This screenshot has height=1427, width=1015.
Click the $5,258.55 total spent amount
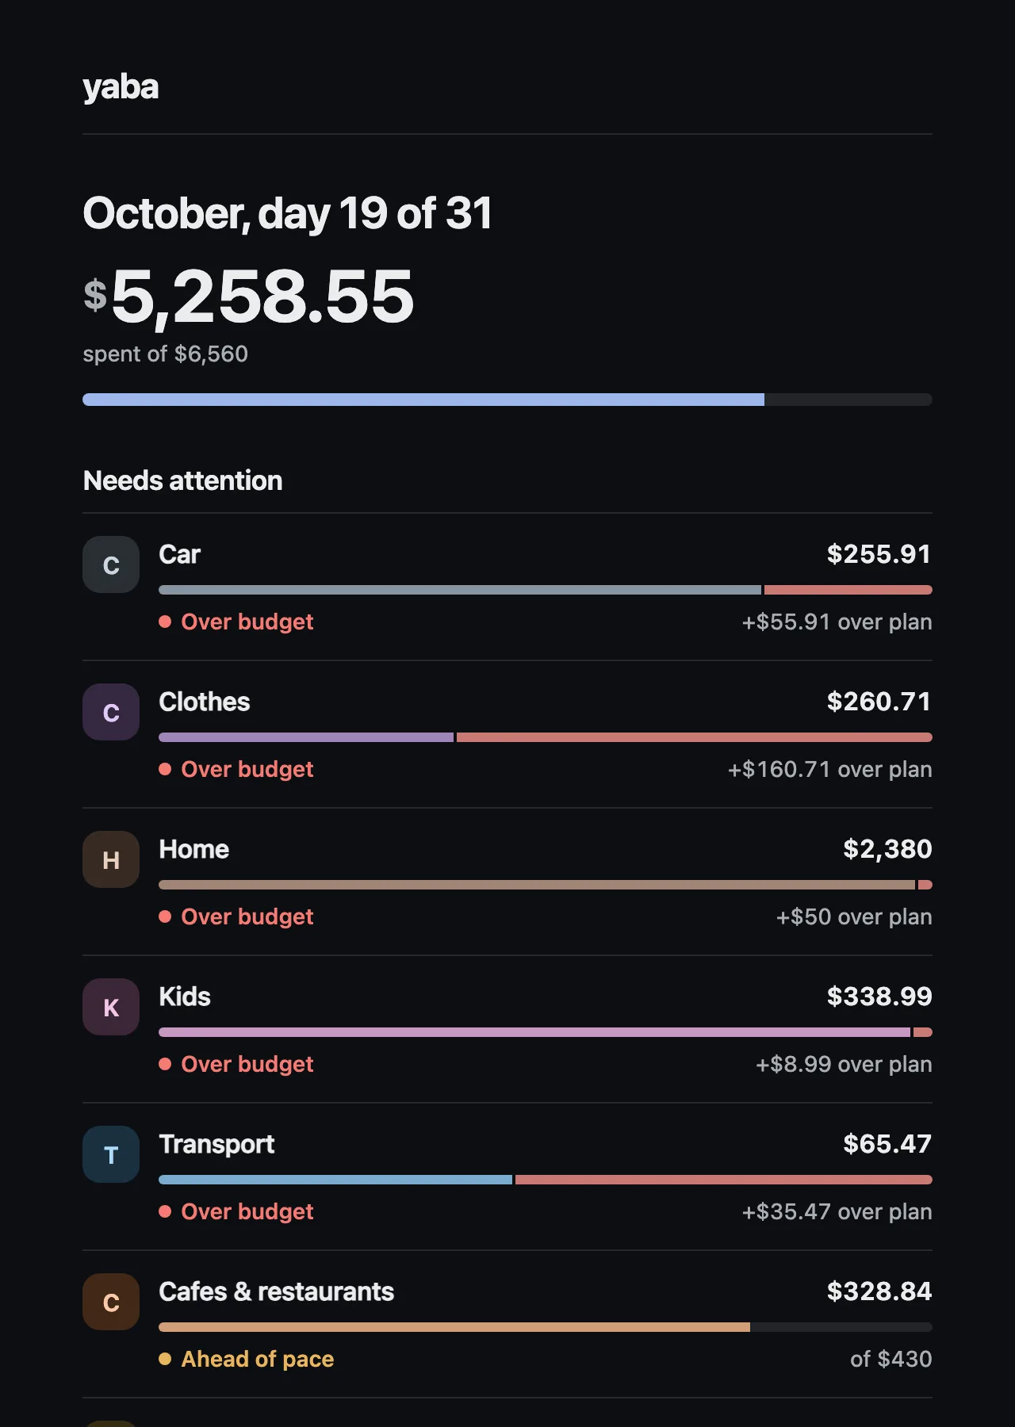click(249, 296)
